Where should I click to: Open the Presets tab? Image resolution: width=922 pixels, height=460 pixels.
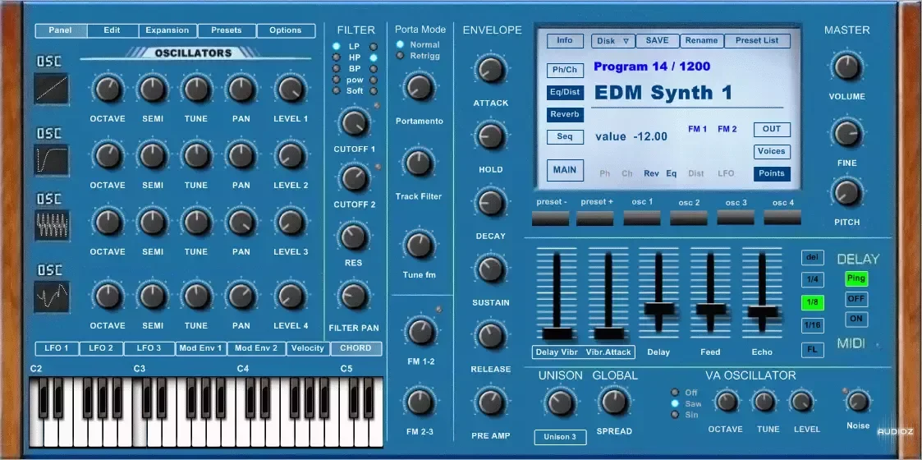[227, 30]
